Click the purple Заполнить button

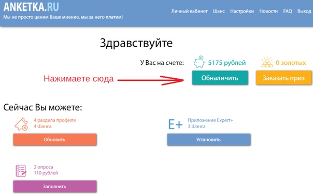55,186
